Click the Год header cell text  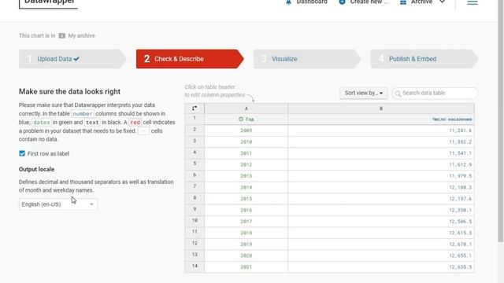(250, 119)
